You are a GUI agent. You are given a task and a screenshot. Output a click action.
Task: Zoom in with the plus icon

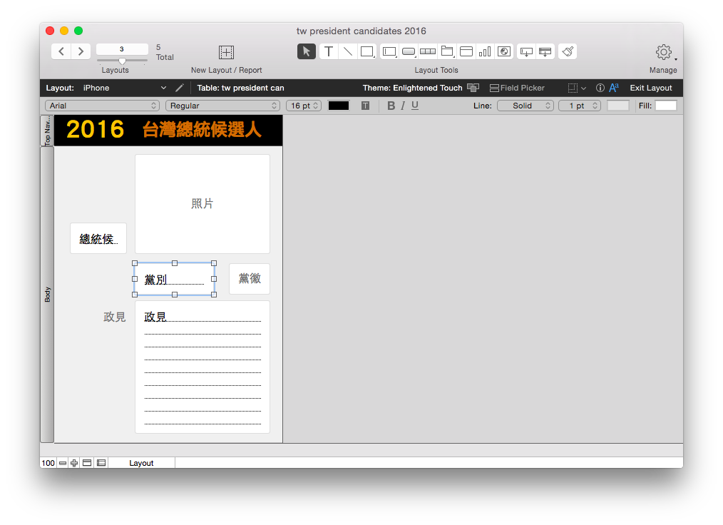click(74, 463)
